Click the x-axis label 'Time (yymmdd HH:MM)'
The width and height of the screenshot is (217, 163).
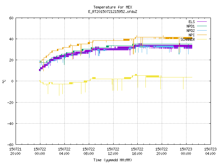coord(113,160)
